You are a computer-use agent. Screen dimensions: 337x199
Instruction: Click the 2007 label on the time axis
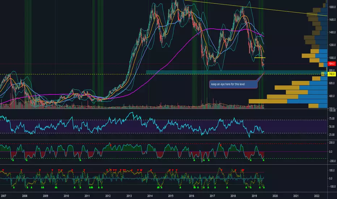coord(4,196)
